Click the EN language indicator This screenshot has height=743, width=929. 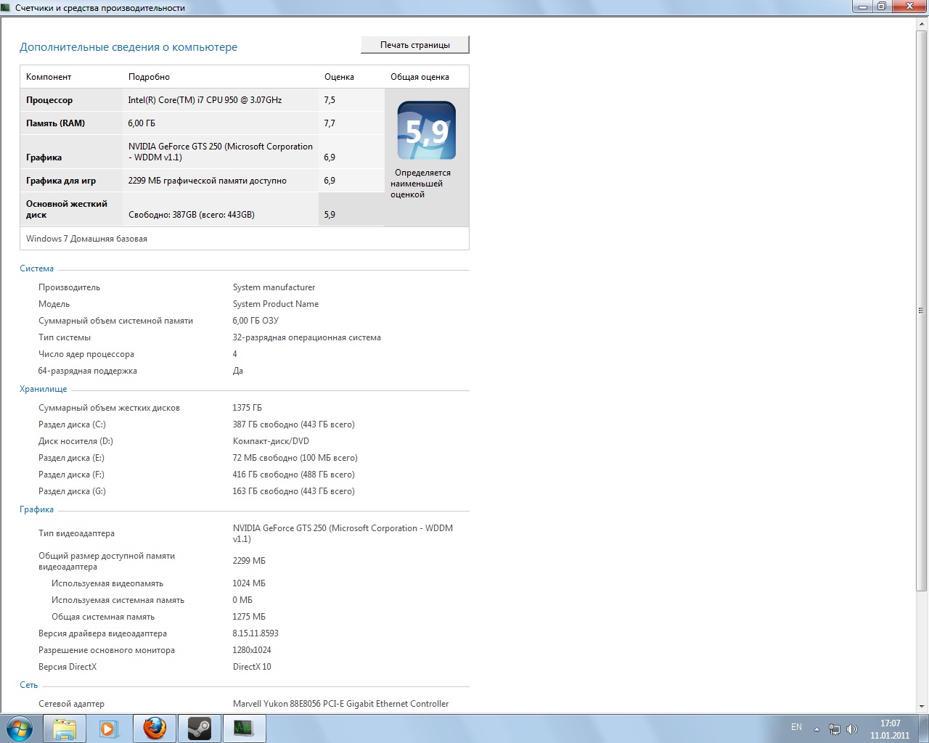796,727
